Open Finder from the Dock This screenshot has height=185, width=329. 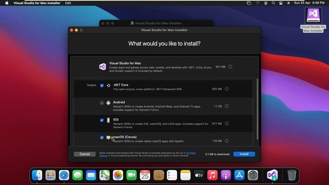click(x=37, y=175)
